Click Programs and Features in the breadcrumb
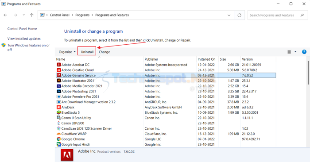 coord(112,15)
